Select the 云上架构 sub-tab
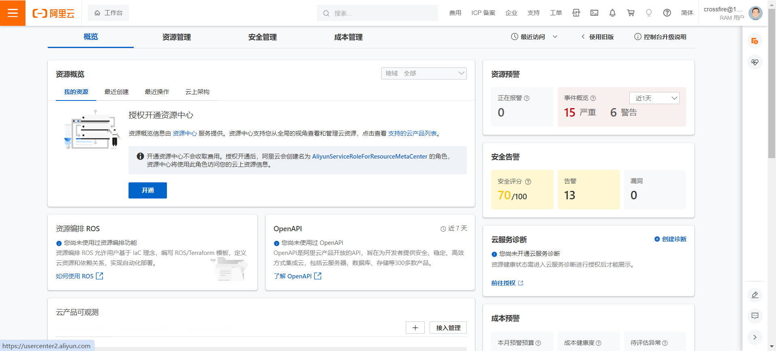776x351 pixels. click(x=197, y=92)
